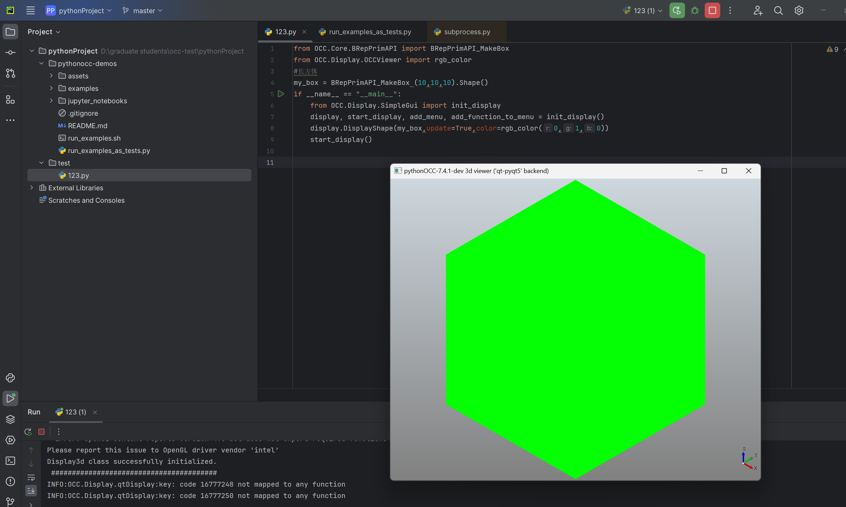Minimize the pythonOCC 3D viewer window
The image size is (846, 507).
click(700, 171)
